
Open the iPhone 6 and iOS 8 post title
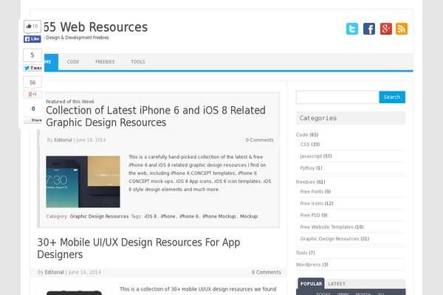point(156,117)
